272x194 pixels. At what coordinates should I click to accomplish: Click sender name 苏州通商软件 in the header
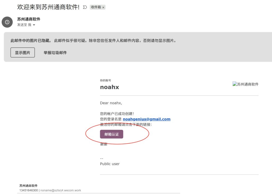coord(29,19)
